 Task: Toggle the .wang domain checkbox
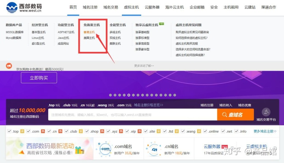click(183, 131)
